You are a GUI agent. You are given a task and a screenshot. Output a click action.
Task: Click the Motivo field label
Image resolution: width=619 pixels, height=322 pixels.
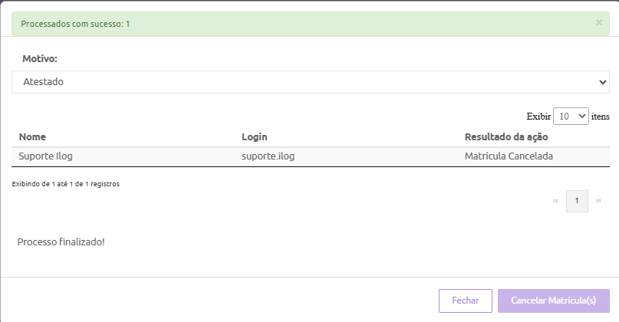tap(40, 58)
